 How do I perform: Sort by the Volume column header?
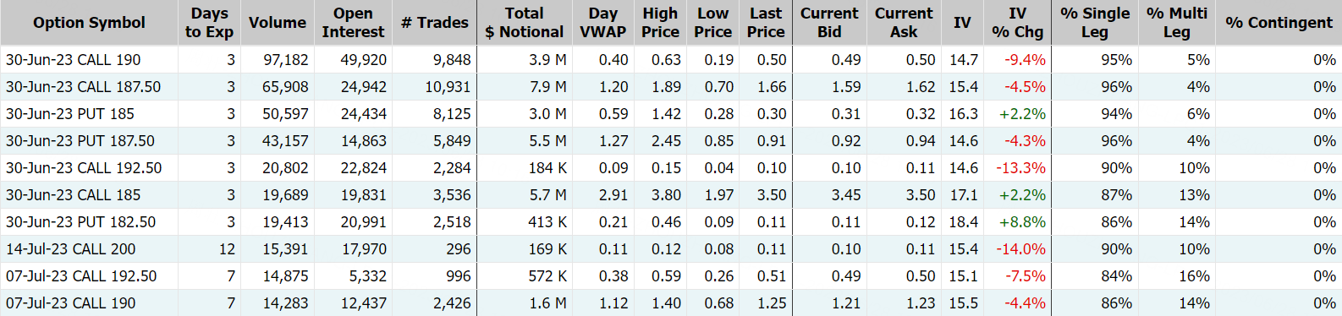point(277,23)
